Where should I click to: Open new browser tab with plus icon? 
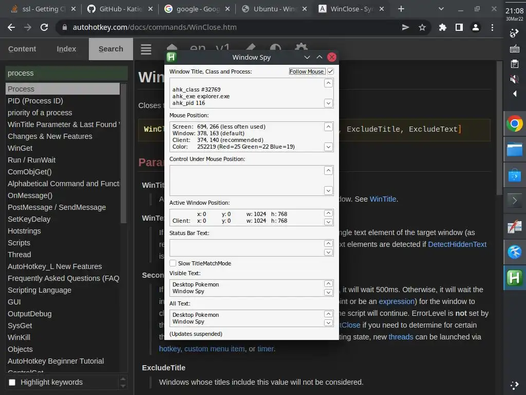tap(401, 9)
